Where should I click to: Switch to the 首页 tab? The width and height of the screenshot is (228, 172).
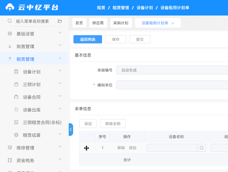[x=79, y=23]
